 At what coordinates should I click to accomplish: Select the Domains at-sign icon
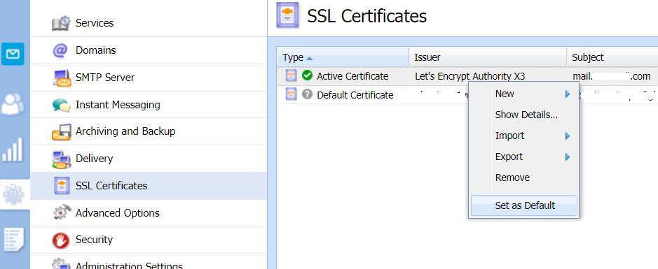click(x=60, y=50)
